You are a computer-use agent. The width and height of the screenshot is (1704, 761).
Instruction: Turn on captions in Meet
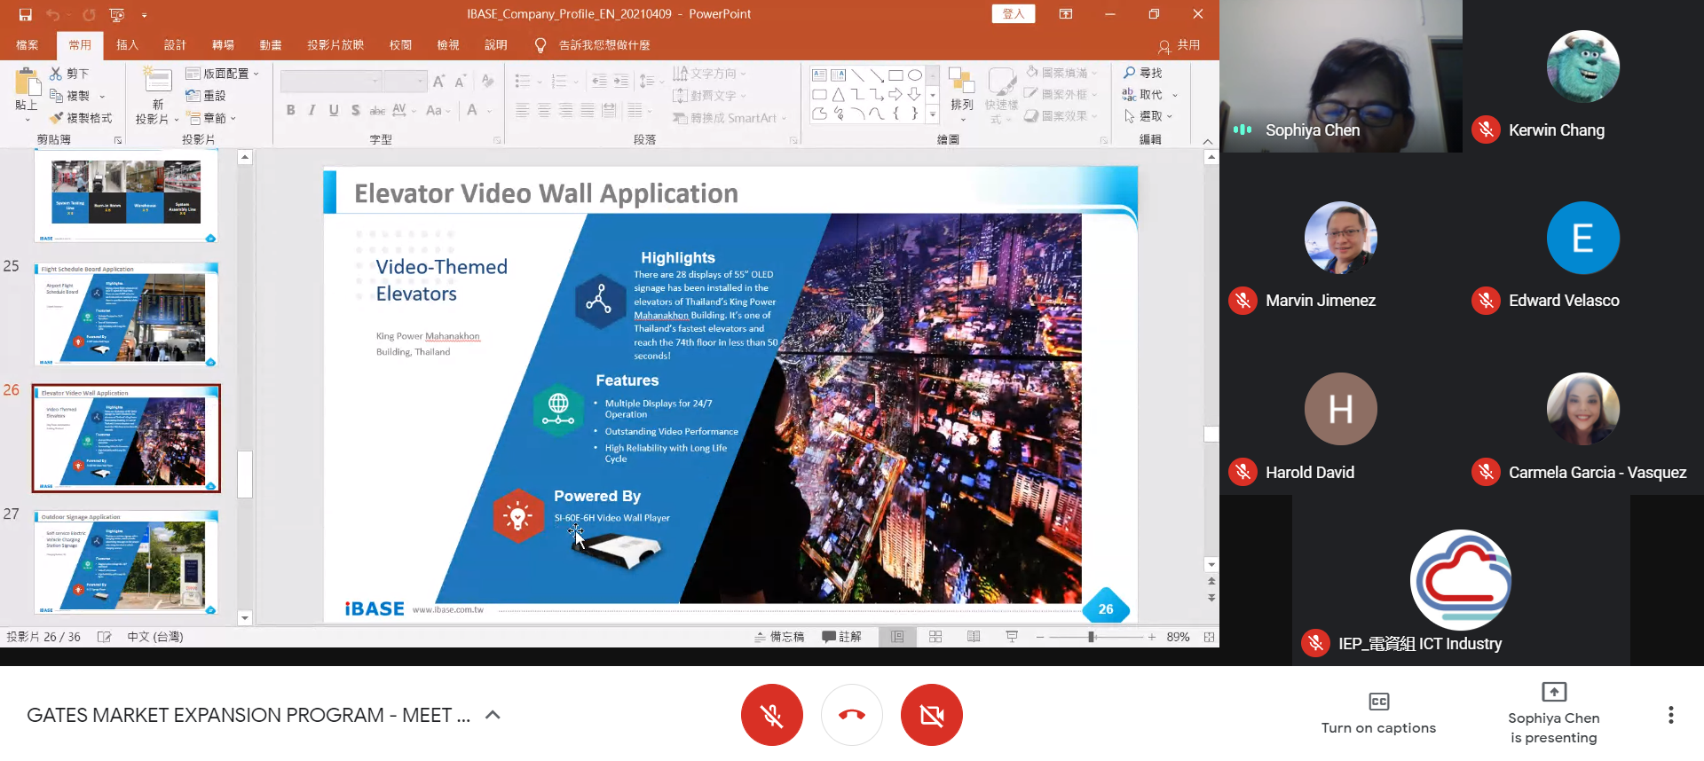tap(1378, 714)
